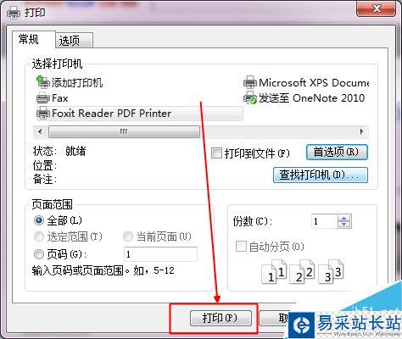Open the 常规 tab

pos(33,39)
